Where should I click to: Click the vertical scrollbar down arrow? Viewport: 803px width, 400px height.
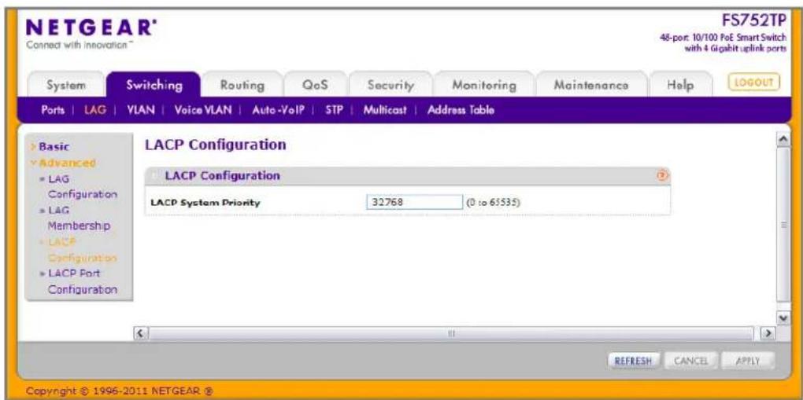coord(782,318)
